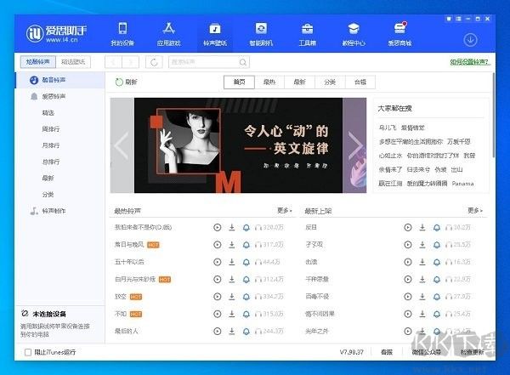Screen dimensions: 510x375
Task: Open the 教程中心 tutorial center
Action: tap(354, 34)
